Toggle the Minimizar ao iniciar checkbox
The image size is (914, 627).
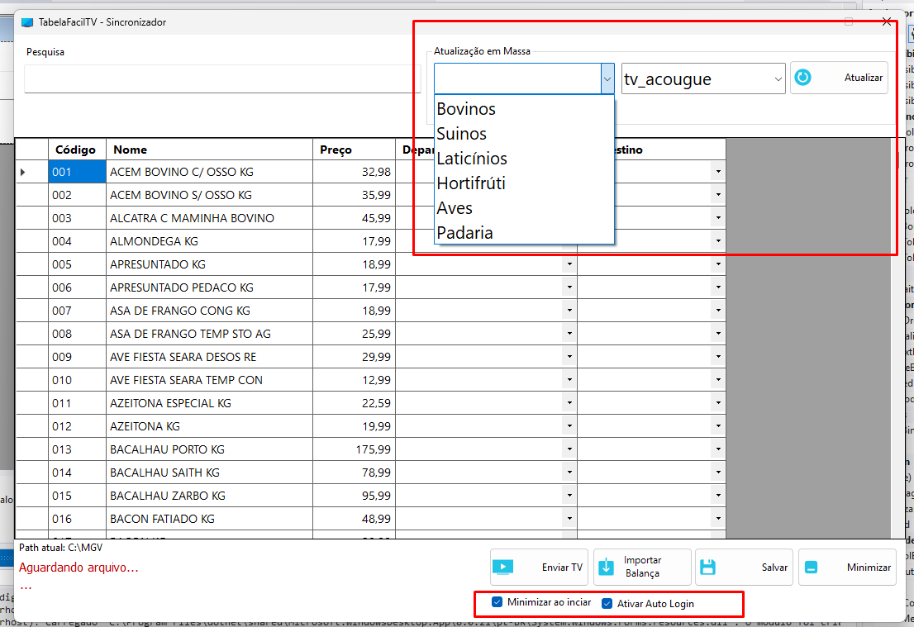pyautogui.click(x=497, y=602)
